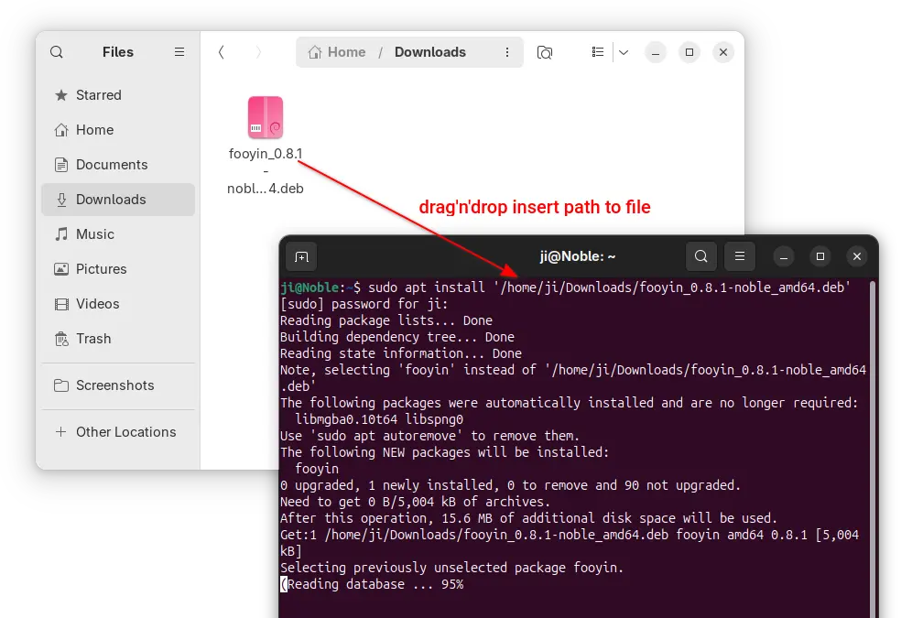
Task: Open search in the terminal window
Action: pyautogui.click(x=700, y=256)
